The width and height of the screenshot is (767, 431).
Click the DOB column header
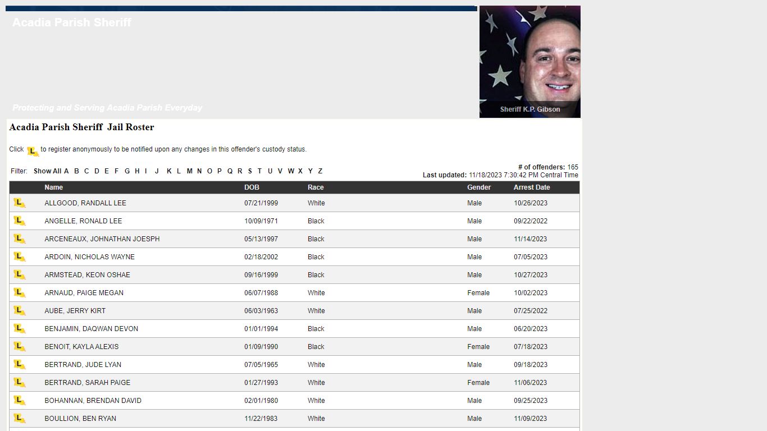coord(252,187)
